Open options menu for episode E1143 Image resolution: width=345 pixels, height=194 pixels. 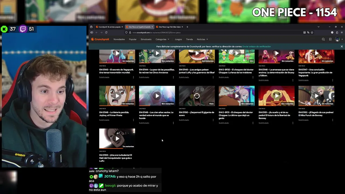point(133,77)
